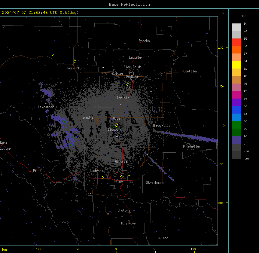Image resolution: width=259 pixels, height=253 pixels.
Task: Click the Stettler city label
Action: (x=190, y=71)
